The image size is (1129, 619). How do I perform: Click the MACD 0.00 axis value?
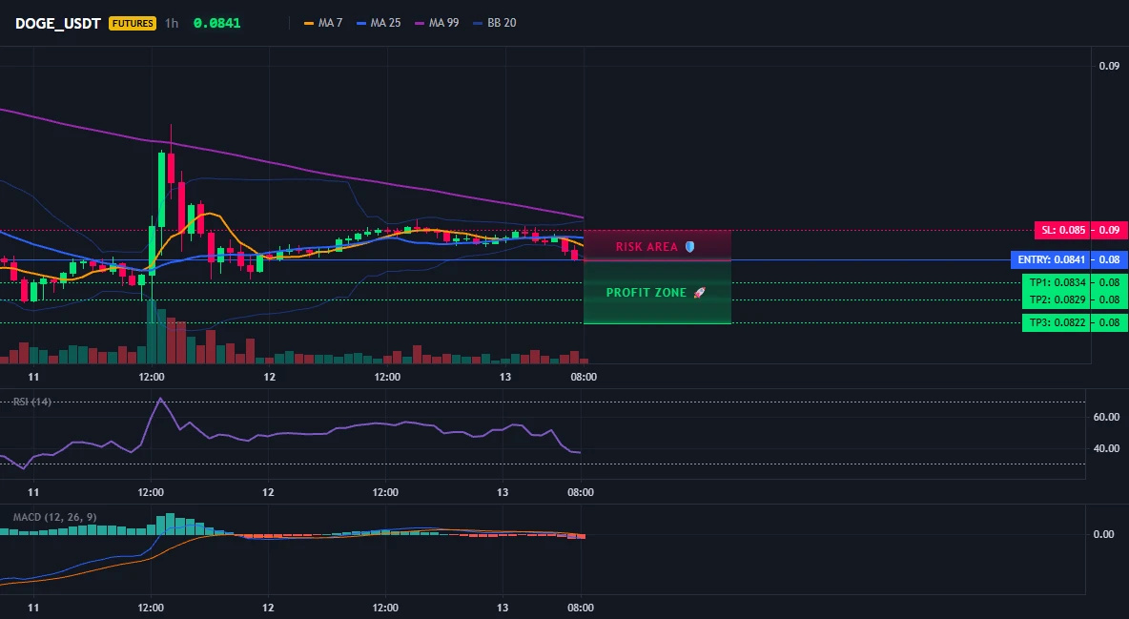point(1104,534)
